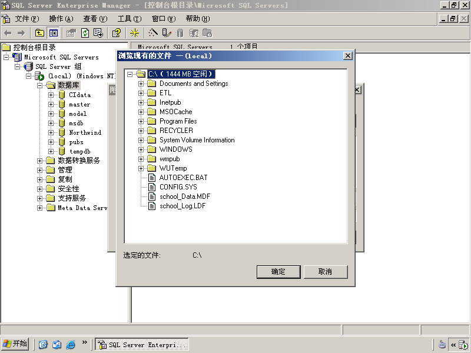This screenshot has width=471, height=353.
Task: Click the Export List toolbar icon
Action: [98, 33]
